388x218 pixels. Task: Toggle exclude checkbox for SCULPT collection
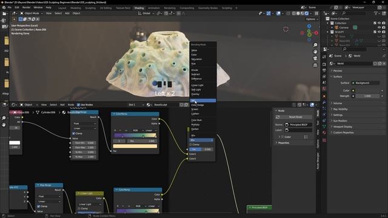pos(375,32)
